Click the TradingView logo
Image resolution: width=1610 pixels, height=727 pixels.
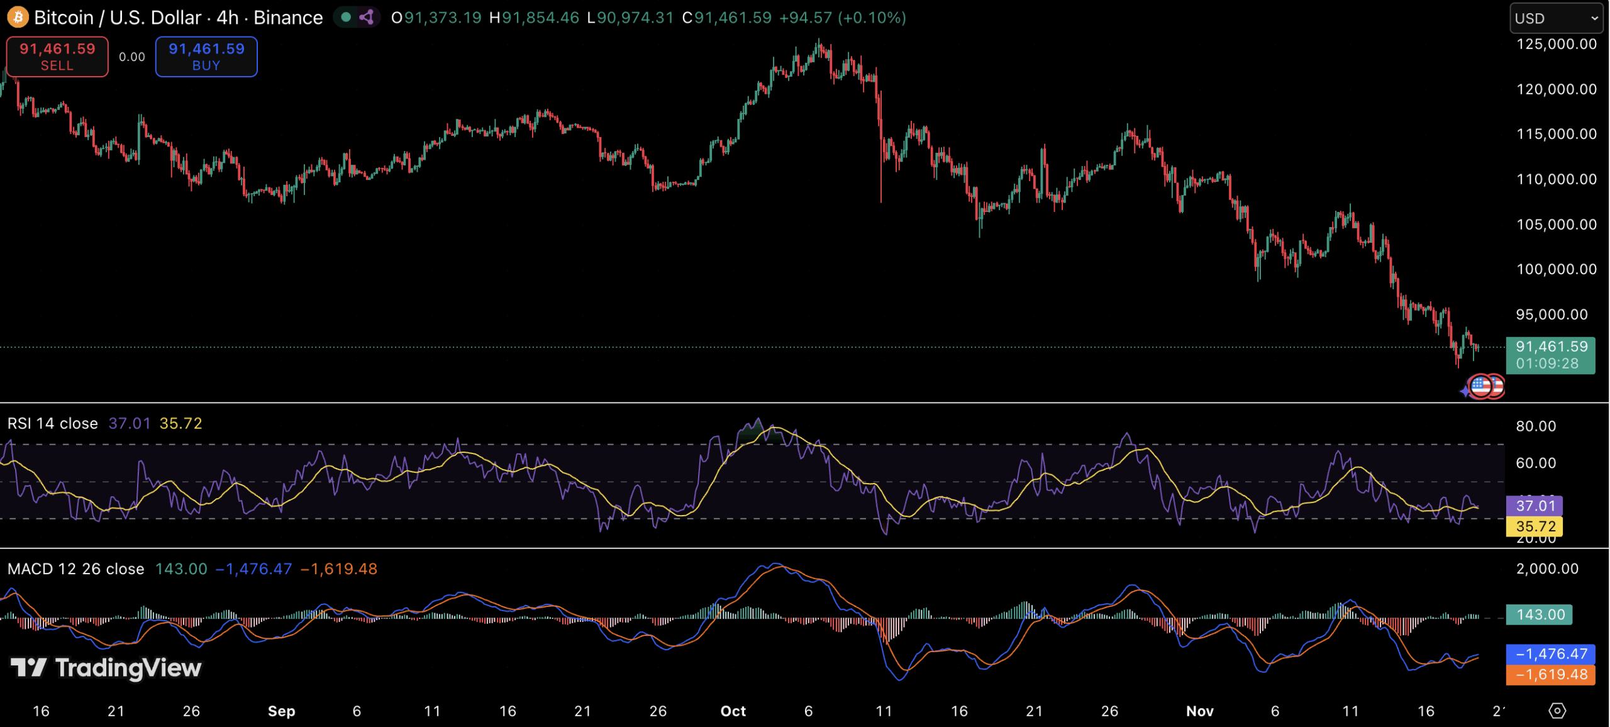106,667
